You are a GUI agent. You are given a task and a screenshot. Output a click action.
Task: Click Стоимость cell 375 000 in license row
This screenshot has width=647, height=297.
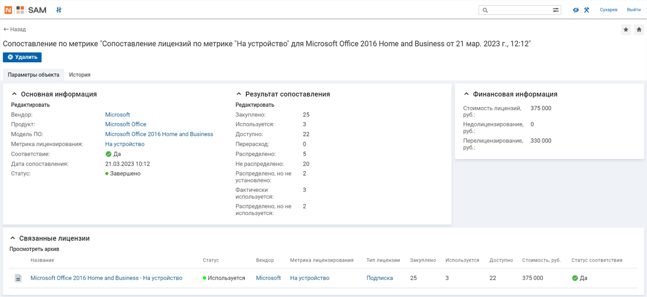532,278
